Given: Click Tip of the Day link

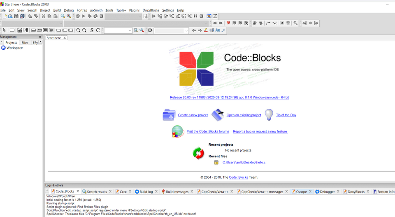Looking at the screenshot, I should (286, 115).
